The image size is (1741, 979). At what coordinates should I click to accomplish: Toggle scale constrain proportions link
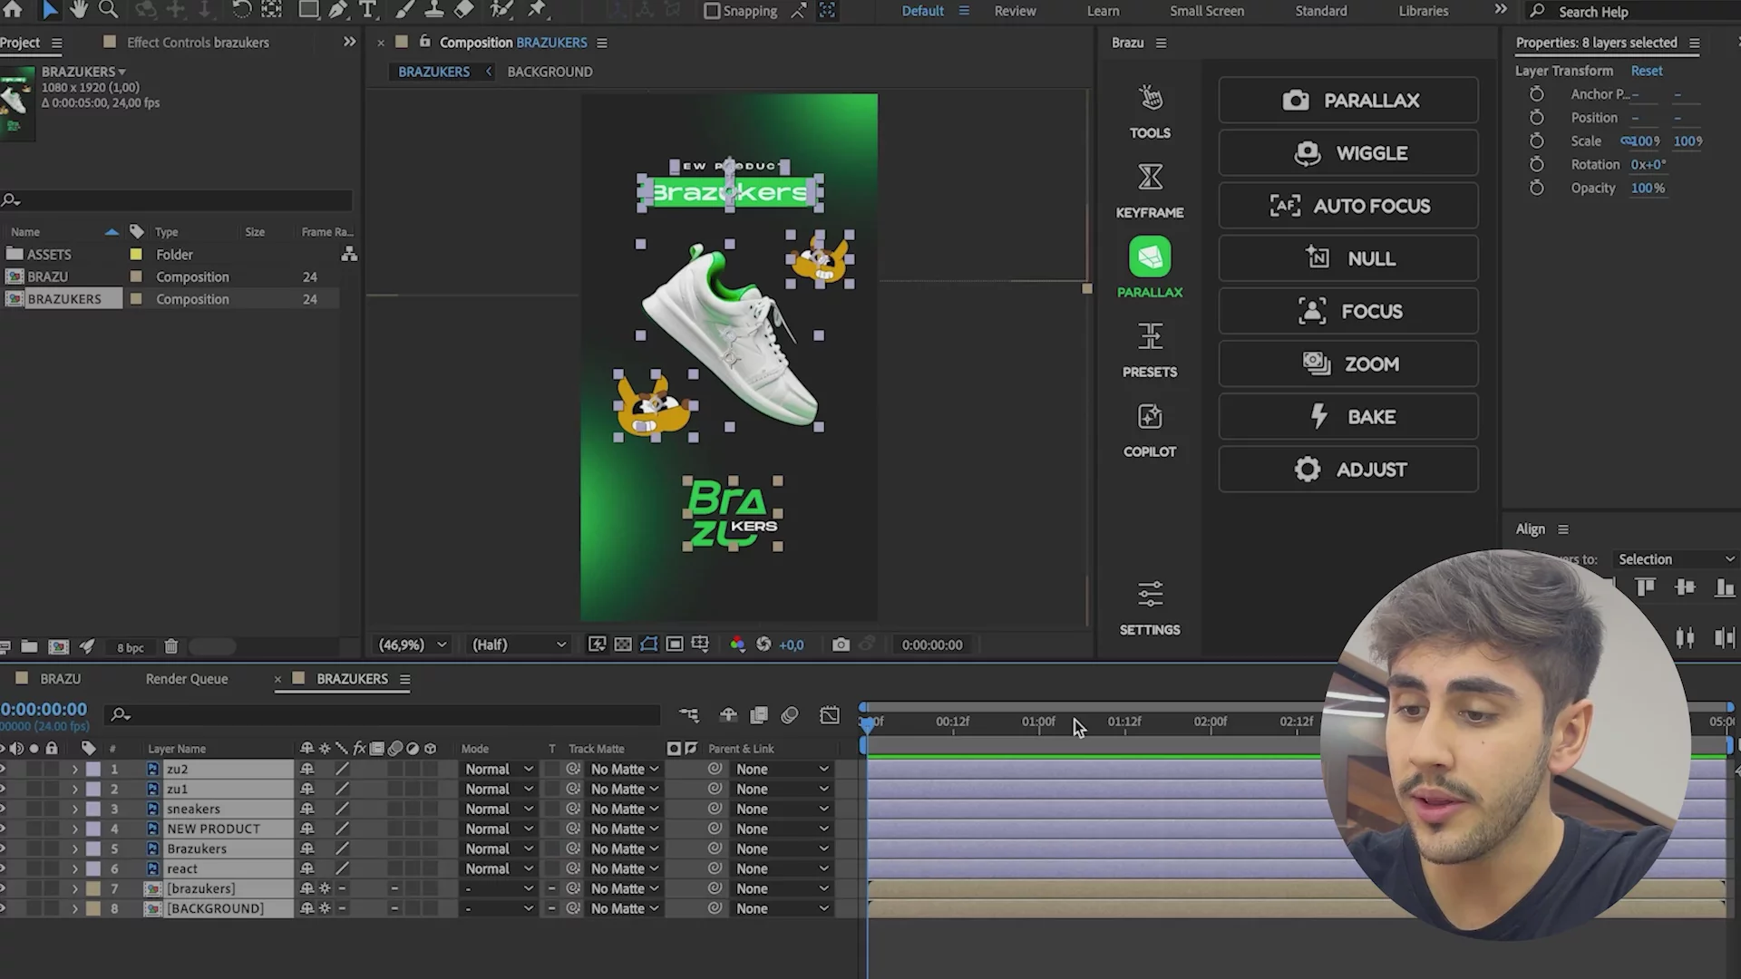[x=1627, y=141]
